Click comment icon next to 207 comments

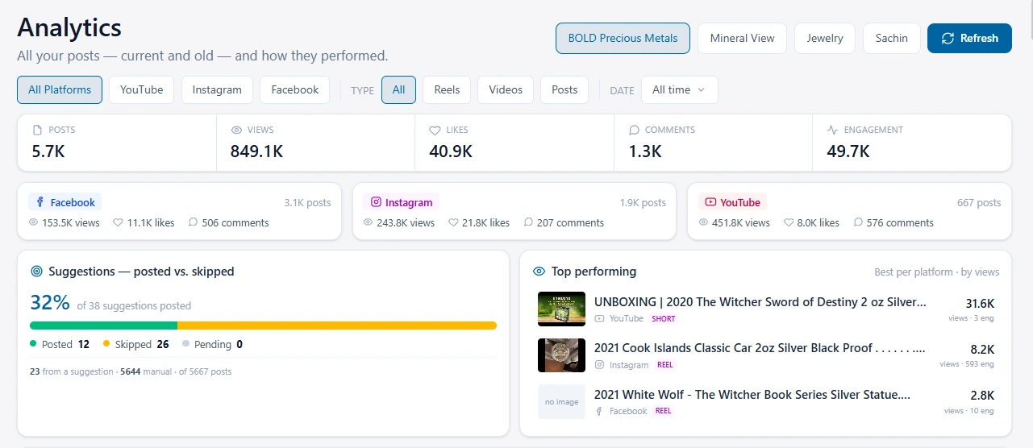528,222
